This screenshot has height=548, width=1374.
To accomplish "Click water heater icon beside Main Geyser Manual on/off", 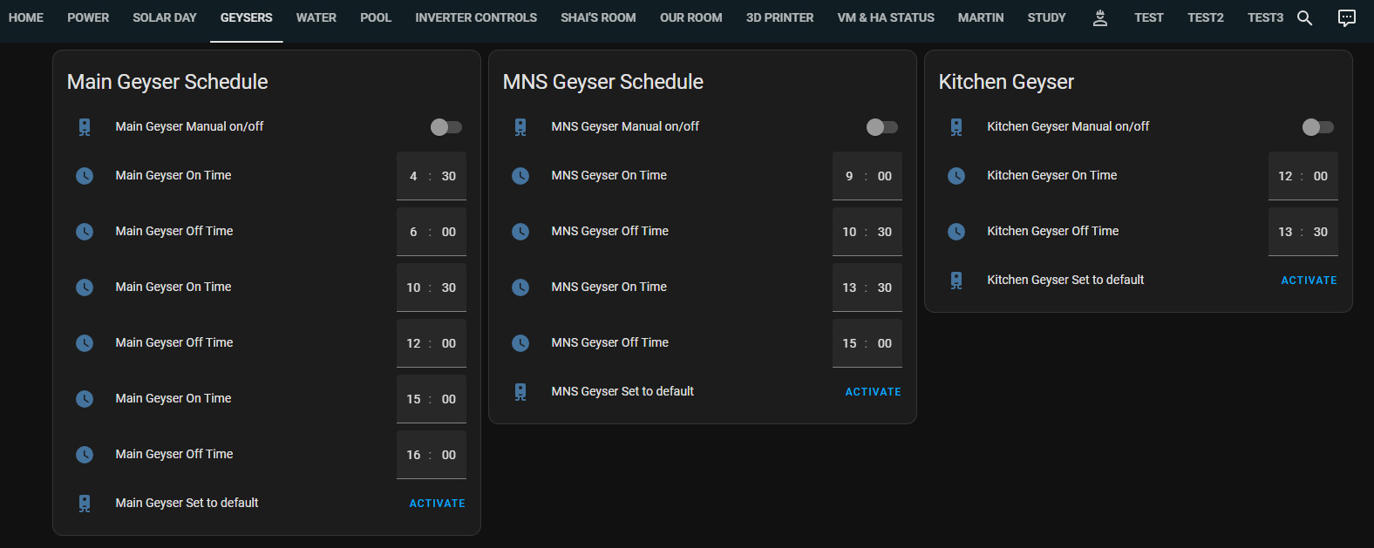I will (x=85, y=127).
